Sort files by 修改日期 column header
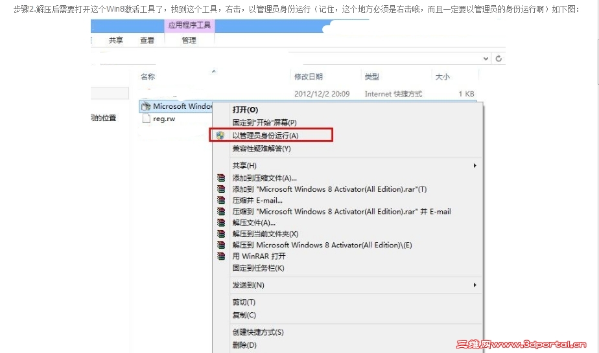 [x=309, y=76]
